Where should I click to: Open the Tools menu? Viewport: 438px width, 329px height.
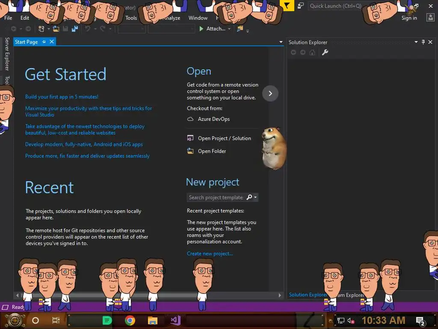pyautogui.click(x=131, y=18)
